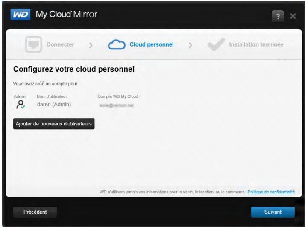Select the Connecter step icon

tap(34, 44)
